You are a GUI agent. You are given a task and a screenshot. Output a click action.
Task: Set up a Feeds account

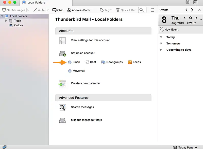click(x=137, y=62)
